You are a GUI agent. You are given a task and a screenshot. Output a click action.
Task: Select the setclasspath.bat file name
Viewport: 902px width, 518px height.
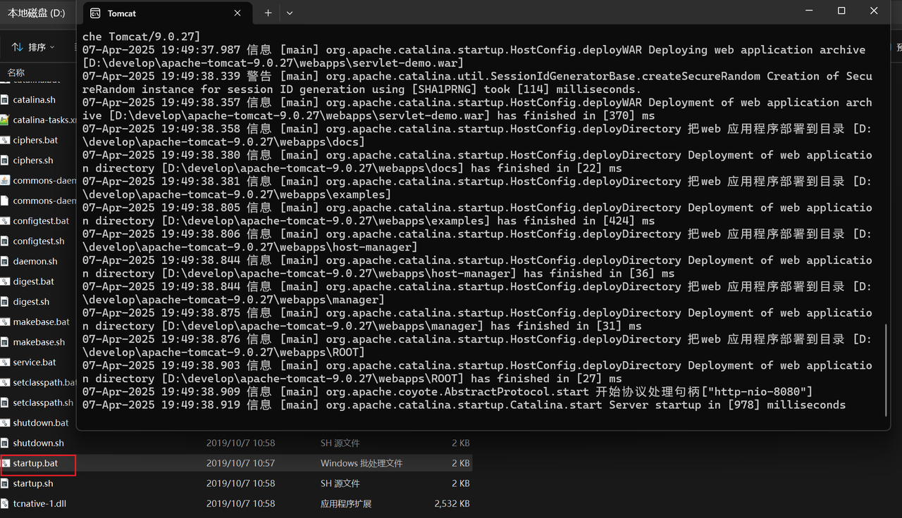pos(44,383)
